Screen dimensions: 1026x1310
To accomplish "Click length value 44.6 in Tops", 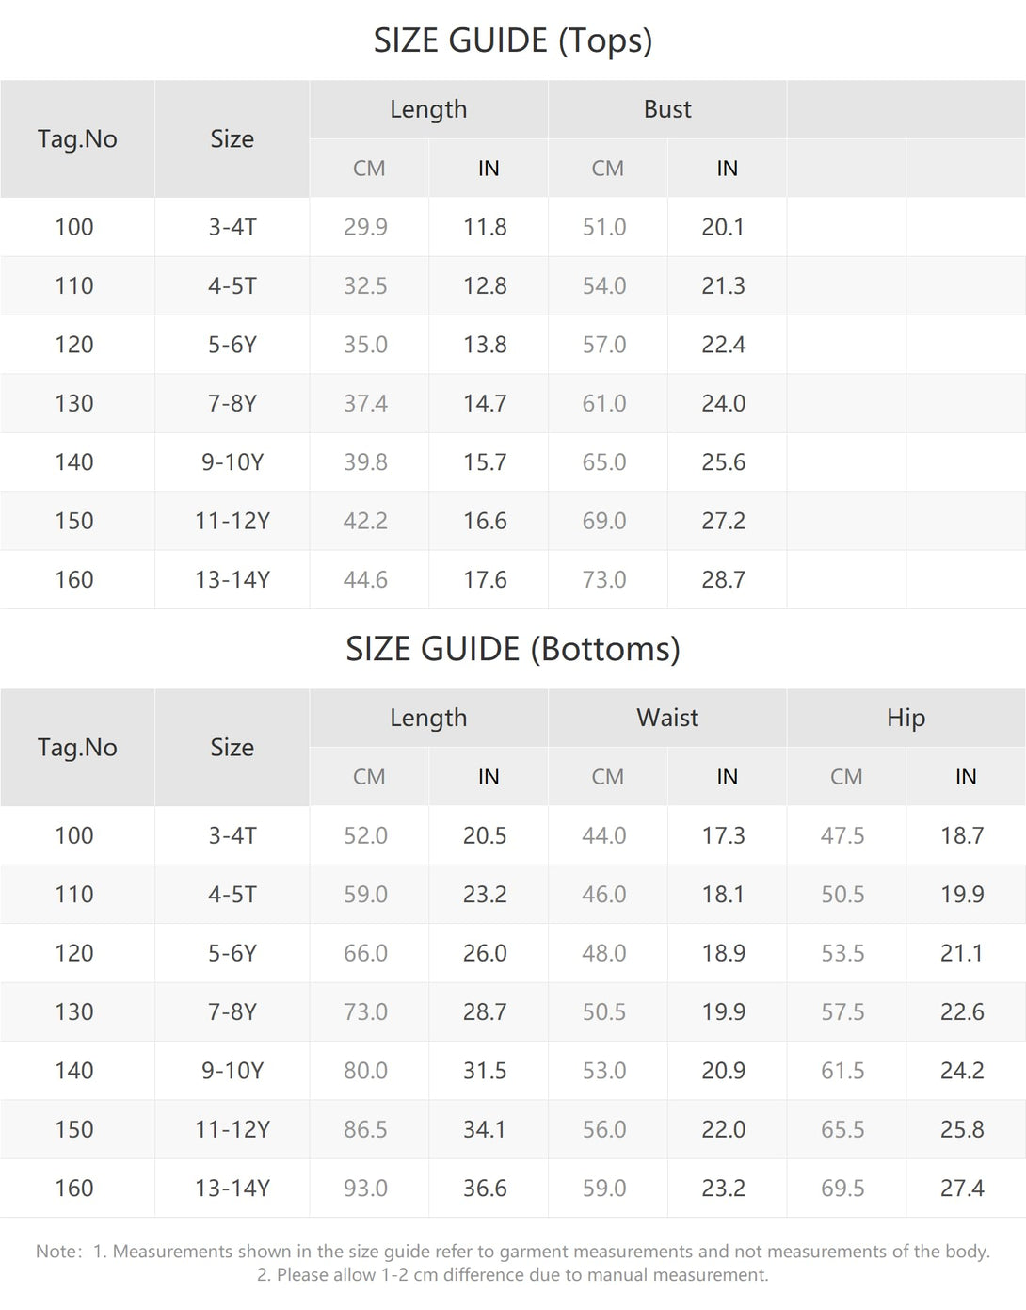I will tap(365, 579).
